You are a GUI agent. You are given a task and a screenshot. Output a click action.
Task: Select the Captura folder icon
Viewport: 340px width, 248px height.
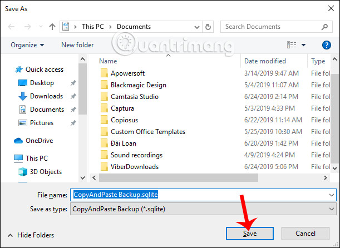[x=104, y=108]
